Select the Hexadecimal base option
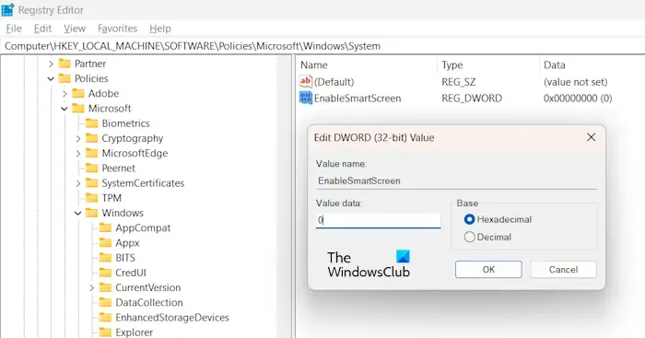Viewport: 645px width, 338px height. pyautogui.click(x=498, y=219)
